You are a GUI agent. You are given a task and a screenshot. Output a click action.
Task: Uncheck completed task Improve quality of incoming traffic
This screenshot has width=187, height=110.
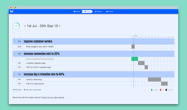(19, 59)
